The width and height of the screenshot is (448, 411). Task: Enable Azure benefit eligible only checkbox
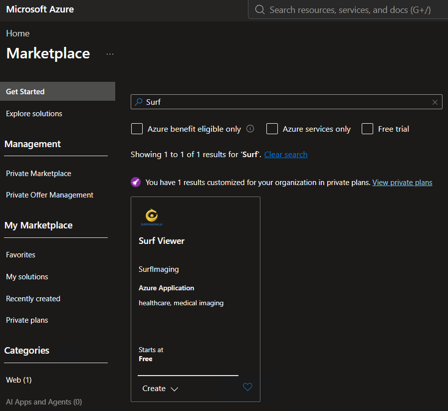137,129
